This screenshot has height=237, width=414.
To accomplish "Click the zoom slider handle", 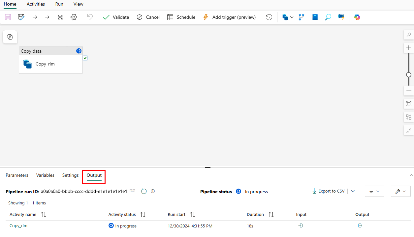I will pos(409,75).
